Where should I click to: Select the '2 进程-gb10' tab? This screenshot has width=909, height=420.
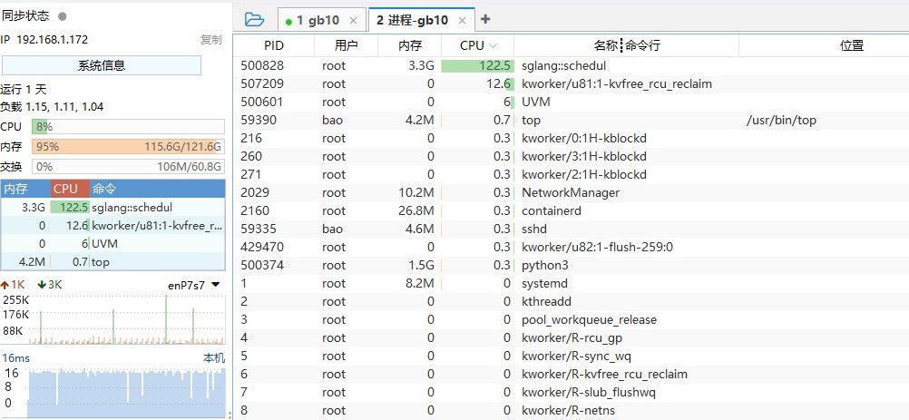[413, 20]
